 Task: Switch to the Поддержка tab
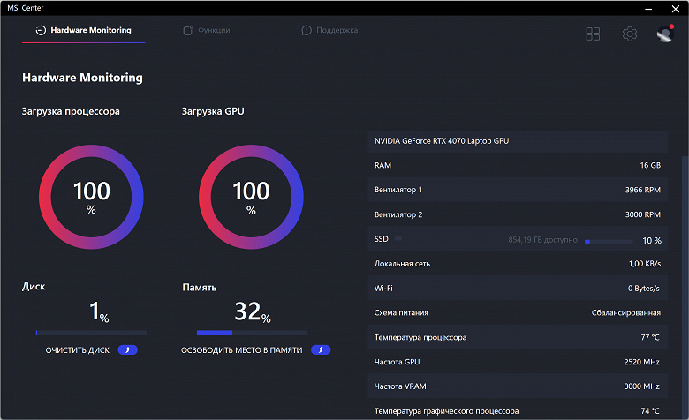point(329,30)
